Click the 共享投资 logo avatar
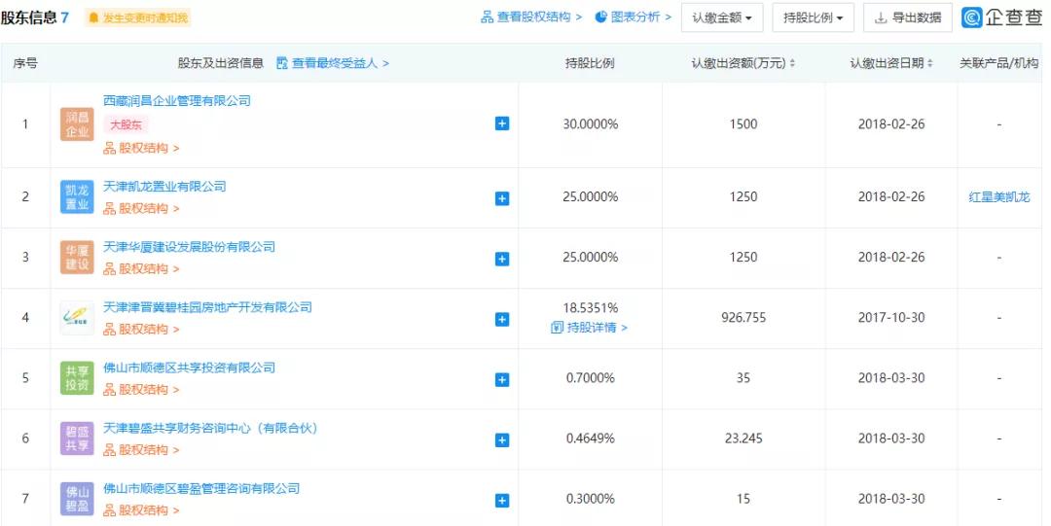Screen dimensions: 1051x526 77,378
